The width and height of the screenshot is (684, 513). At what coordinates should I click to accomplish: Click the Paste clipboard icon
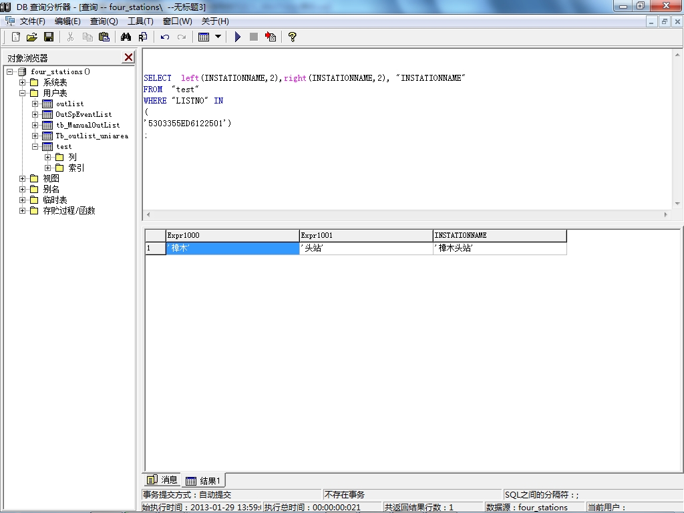click(104, 37)
